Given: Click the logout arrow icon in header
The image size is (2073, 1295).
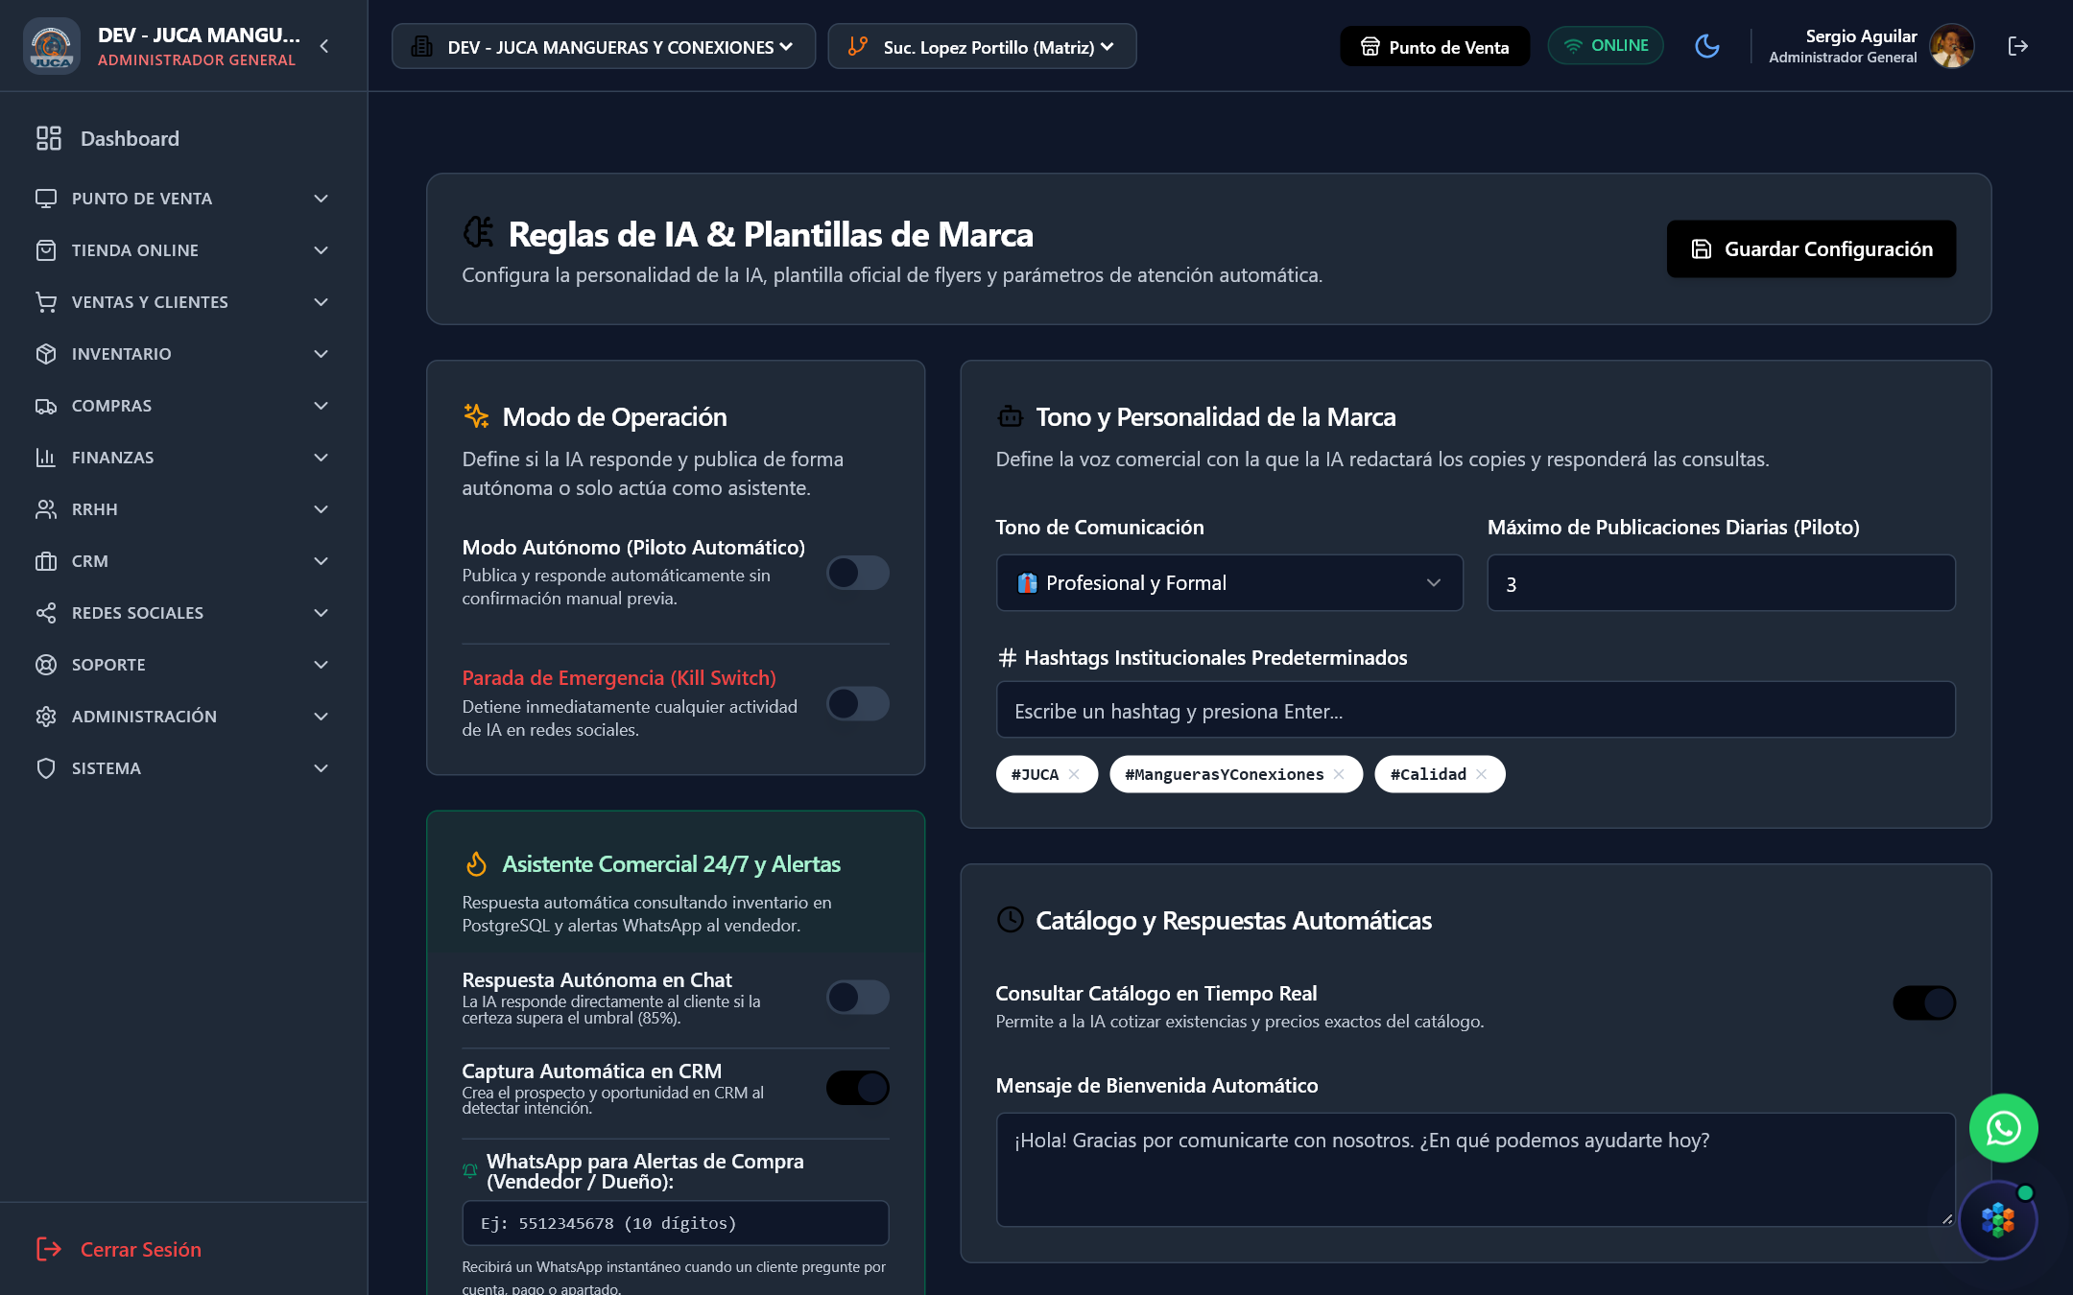Looking at the screenshot, I should 2018,46.
